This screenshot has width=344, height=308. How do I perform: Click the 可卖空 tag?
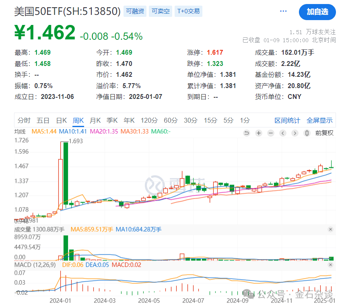pos(161,11)
